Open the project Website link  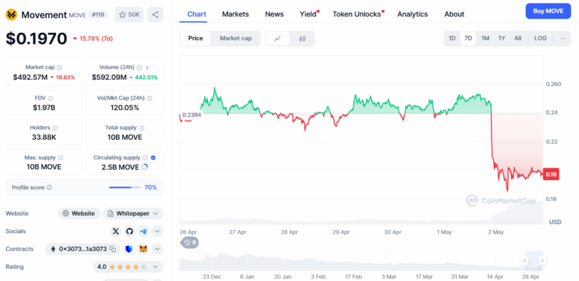click(x=79, y=213)
